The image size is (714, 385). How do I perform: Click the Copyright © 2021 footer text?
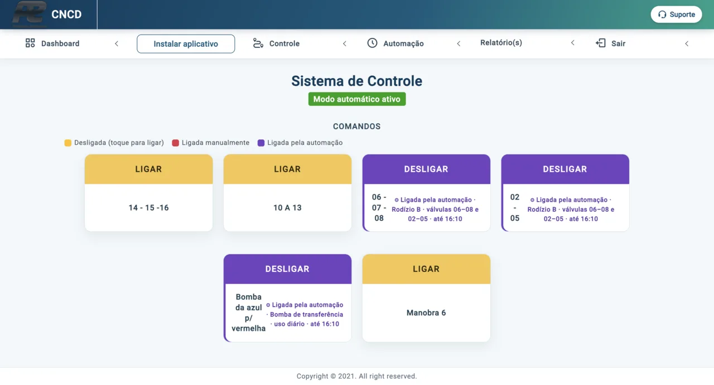pos(357,377)
